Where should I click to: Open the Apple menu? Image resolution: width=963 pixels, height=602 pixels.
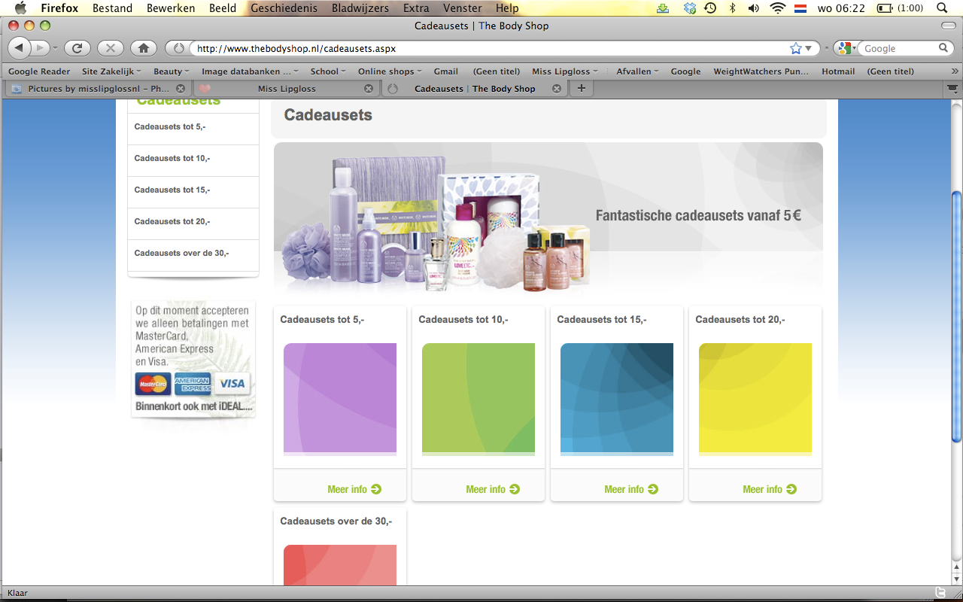[x=20, y=8]
